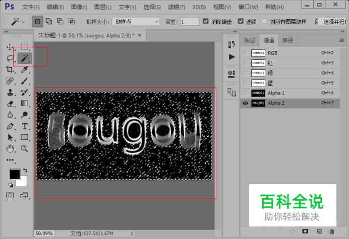Select the Magic Wand tool in toolbox

click(25, 58)
